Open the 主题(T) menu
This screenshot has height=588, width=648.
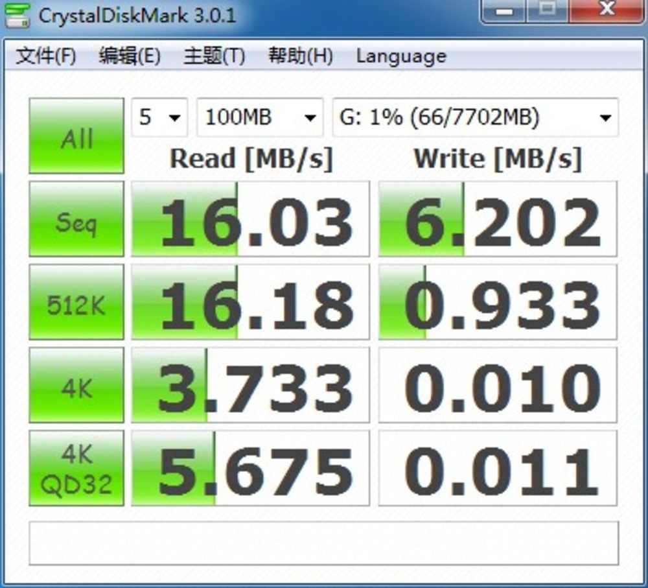click(214, 56)
